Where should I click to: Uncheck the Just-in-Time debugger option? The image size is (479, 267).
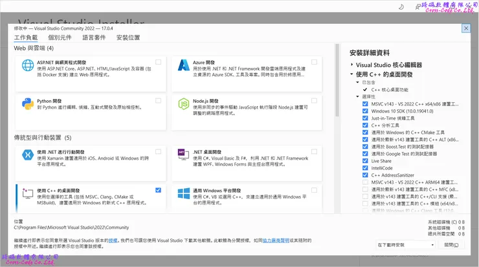click(x=365, y=118)
